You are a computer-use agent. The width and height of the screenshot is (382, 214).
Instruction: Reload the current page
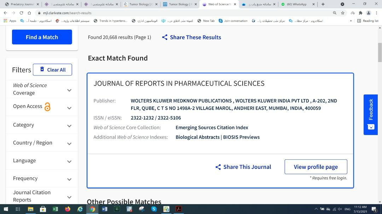click(22, 13)
